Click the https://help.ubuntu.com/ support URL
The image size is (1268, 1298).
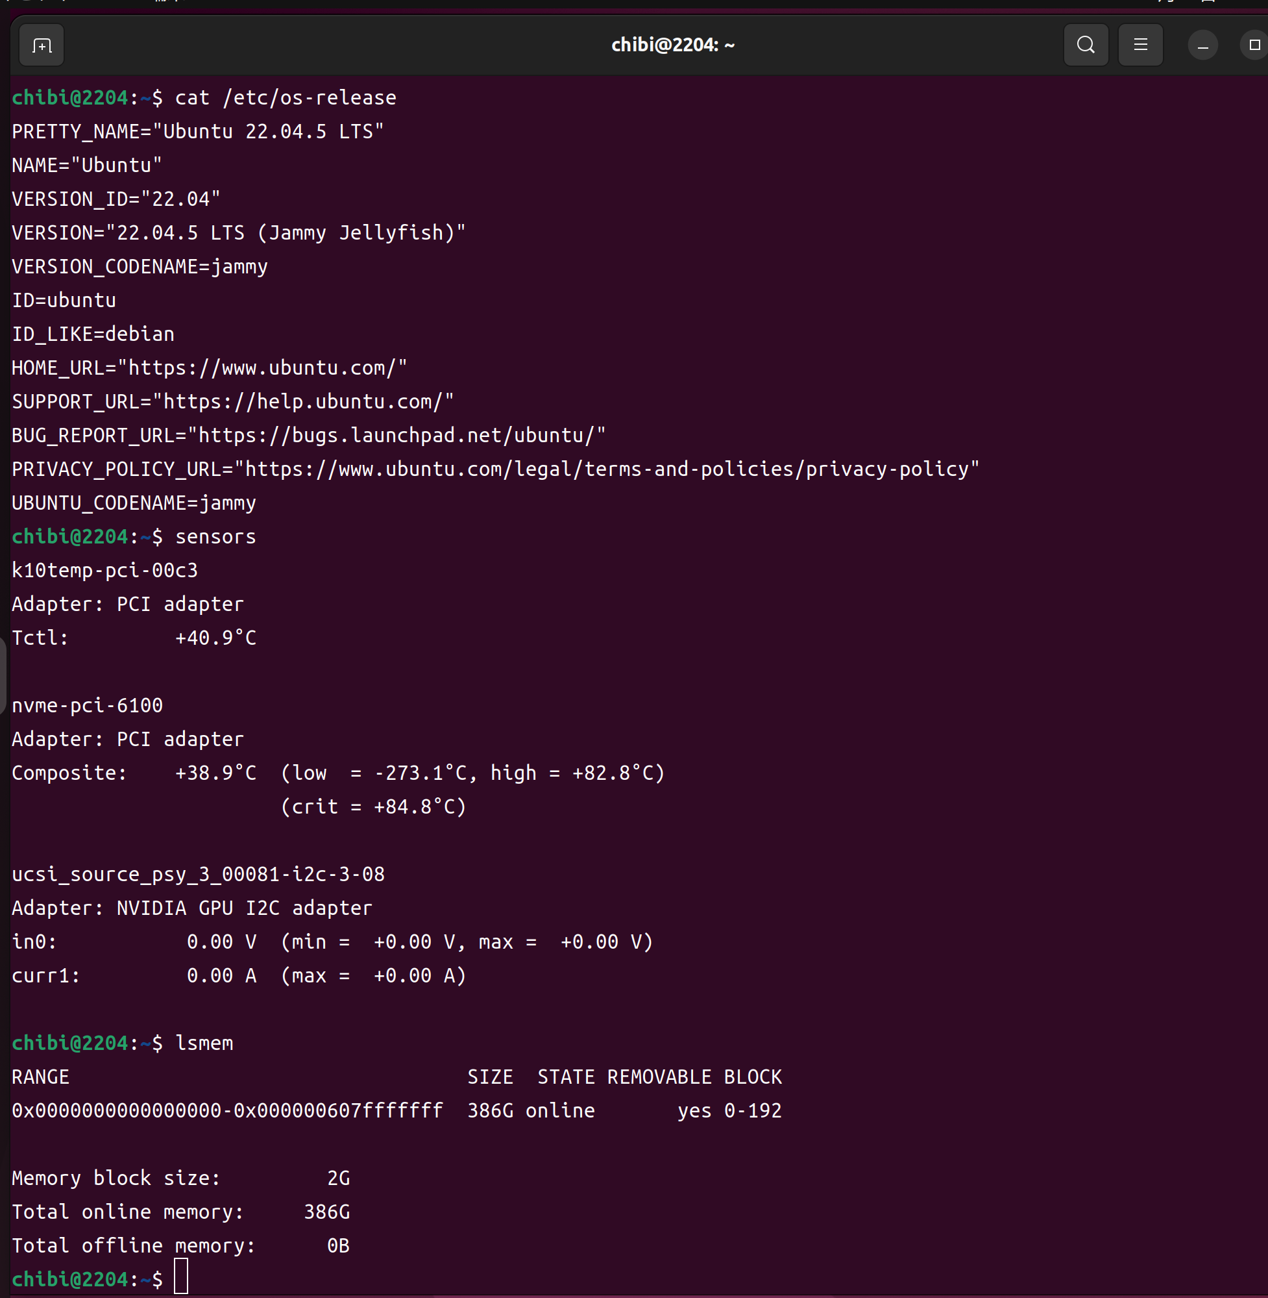point(303,402)
